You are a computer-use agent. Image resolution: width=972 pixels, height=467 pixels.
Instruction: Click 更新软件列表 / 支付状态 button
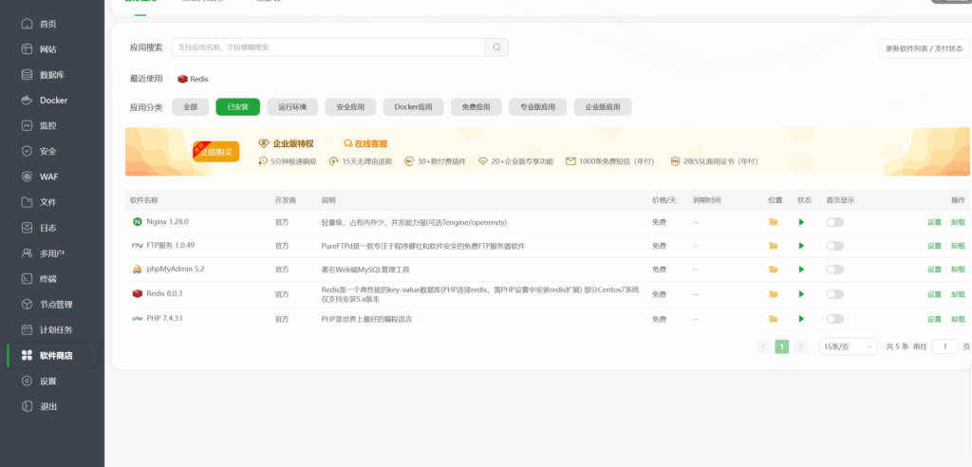click(925, 48)
